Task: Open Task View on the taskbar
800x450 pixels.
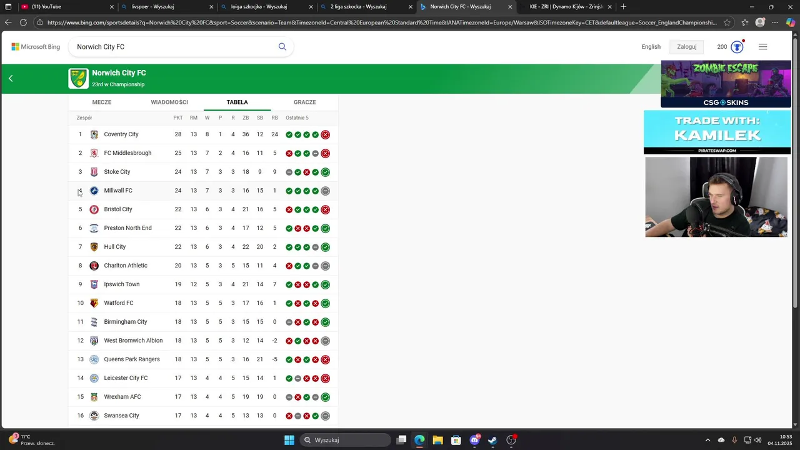Action: (x=402, y=440)
